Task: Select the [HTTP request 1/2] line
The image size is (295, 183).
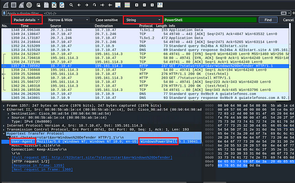Action: coord(30,162)
